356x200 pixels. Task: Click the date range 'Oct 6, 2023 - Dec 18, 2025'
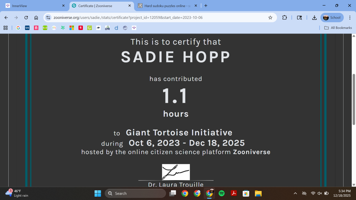click(187, 143)
